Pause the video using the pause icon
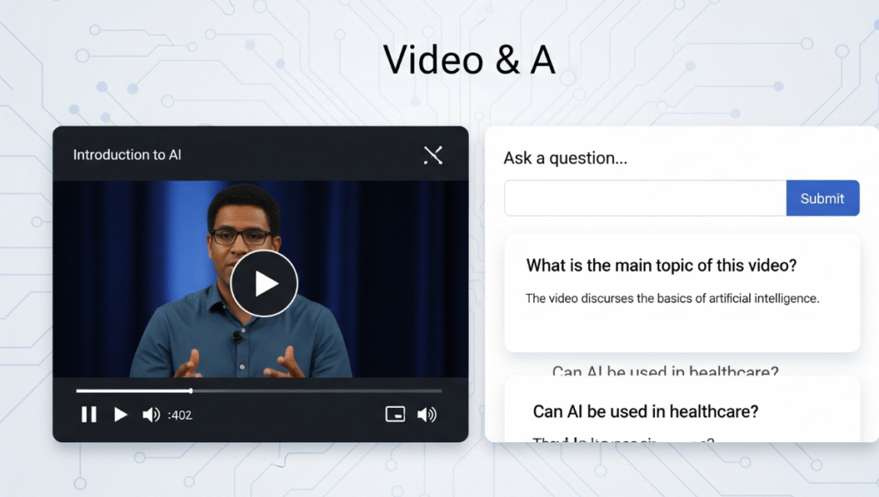This screenshot has height=497, width=879. click(88, 415)
